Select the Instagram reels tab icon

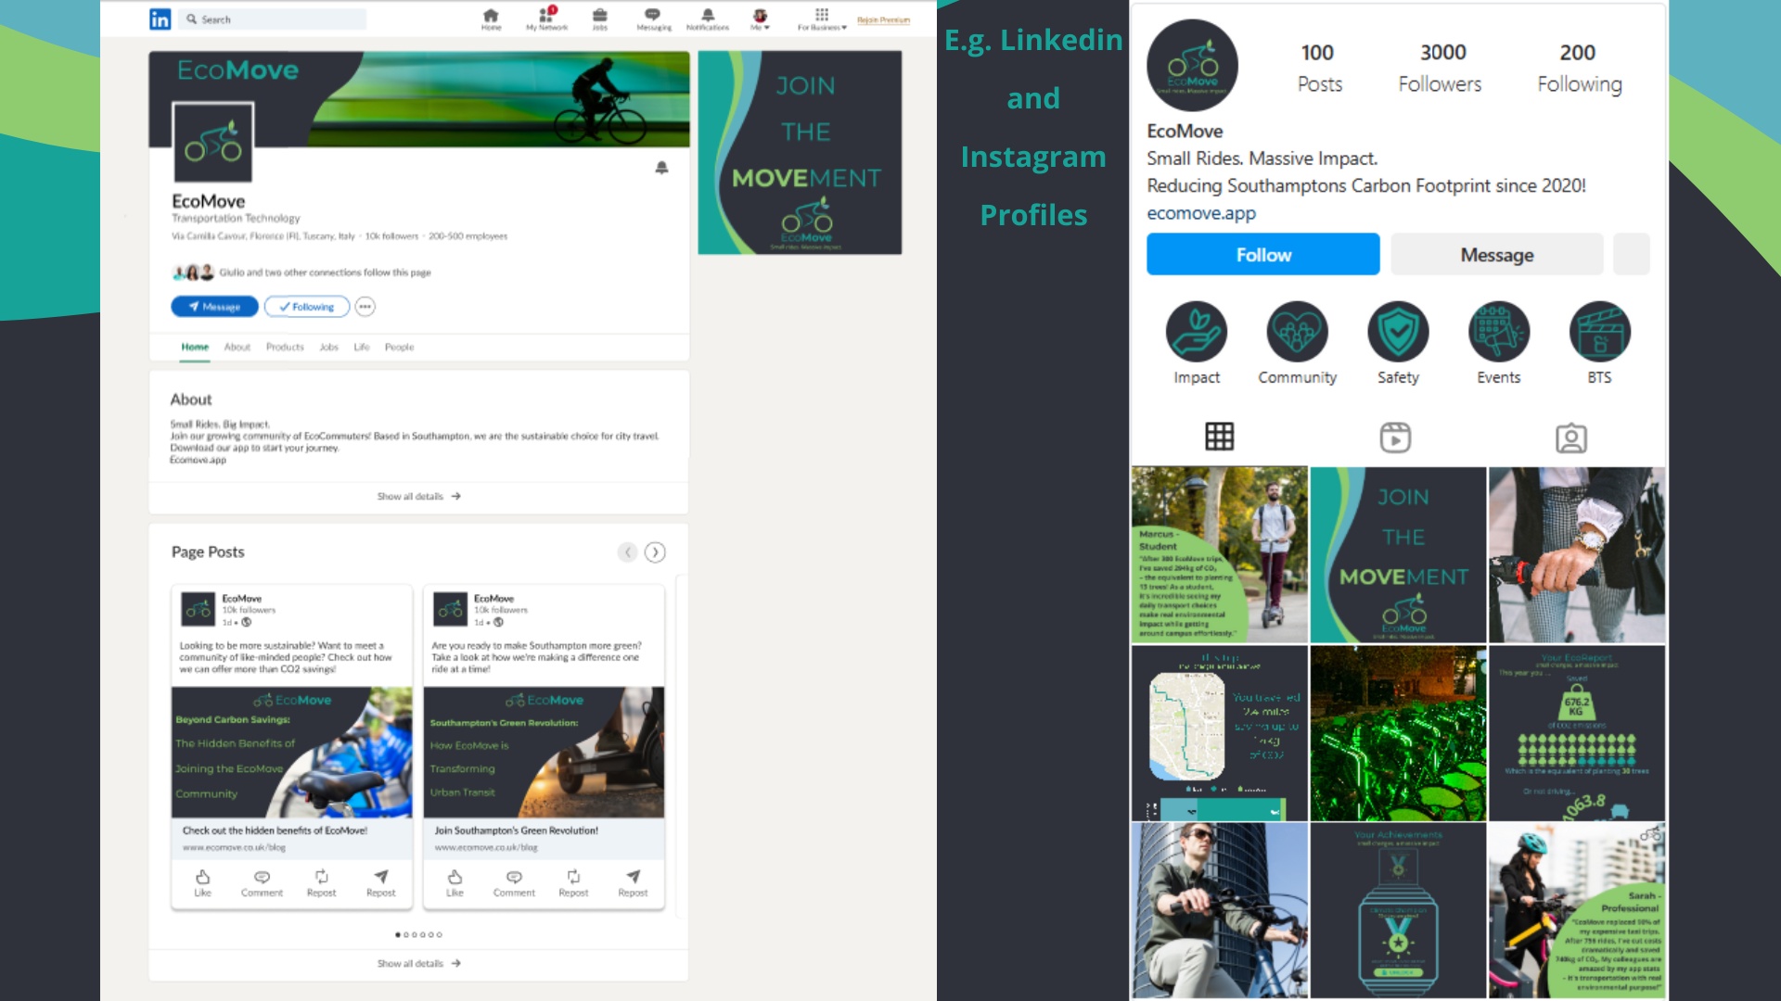tap(1395, 437)
